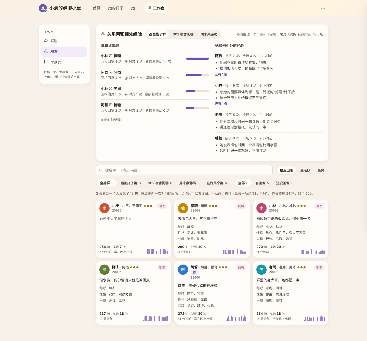Sort by 最活跃
367x341 pixels.
305,170
